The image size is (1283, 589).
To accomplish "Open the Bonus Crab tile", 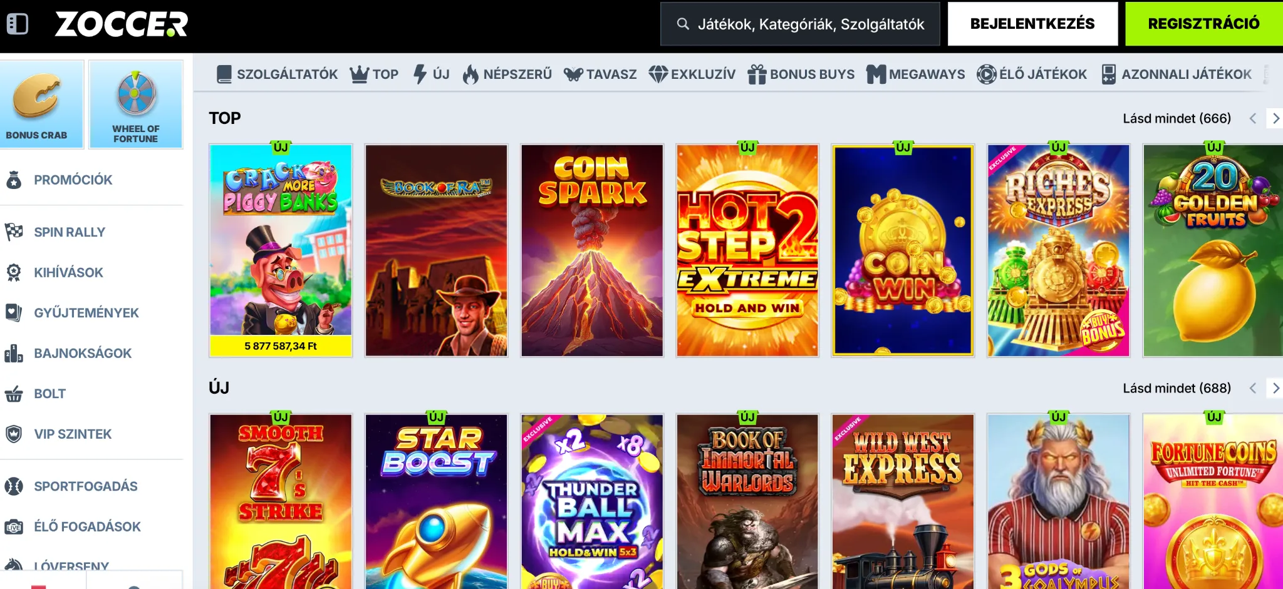I will tap(41, 104).
